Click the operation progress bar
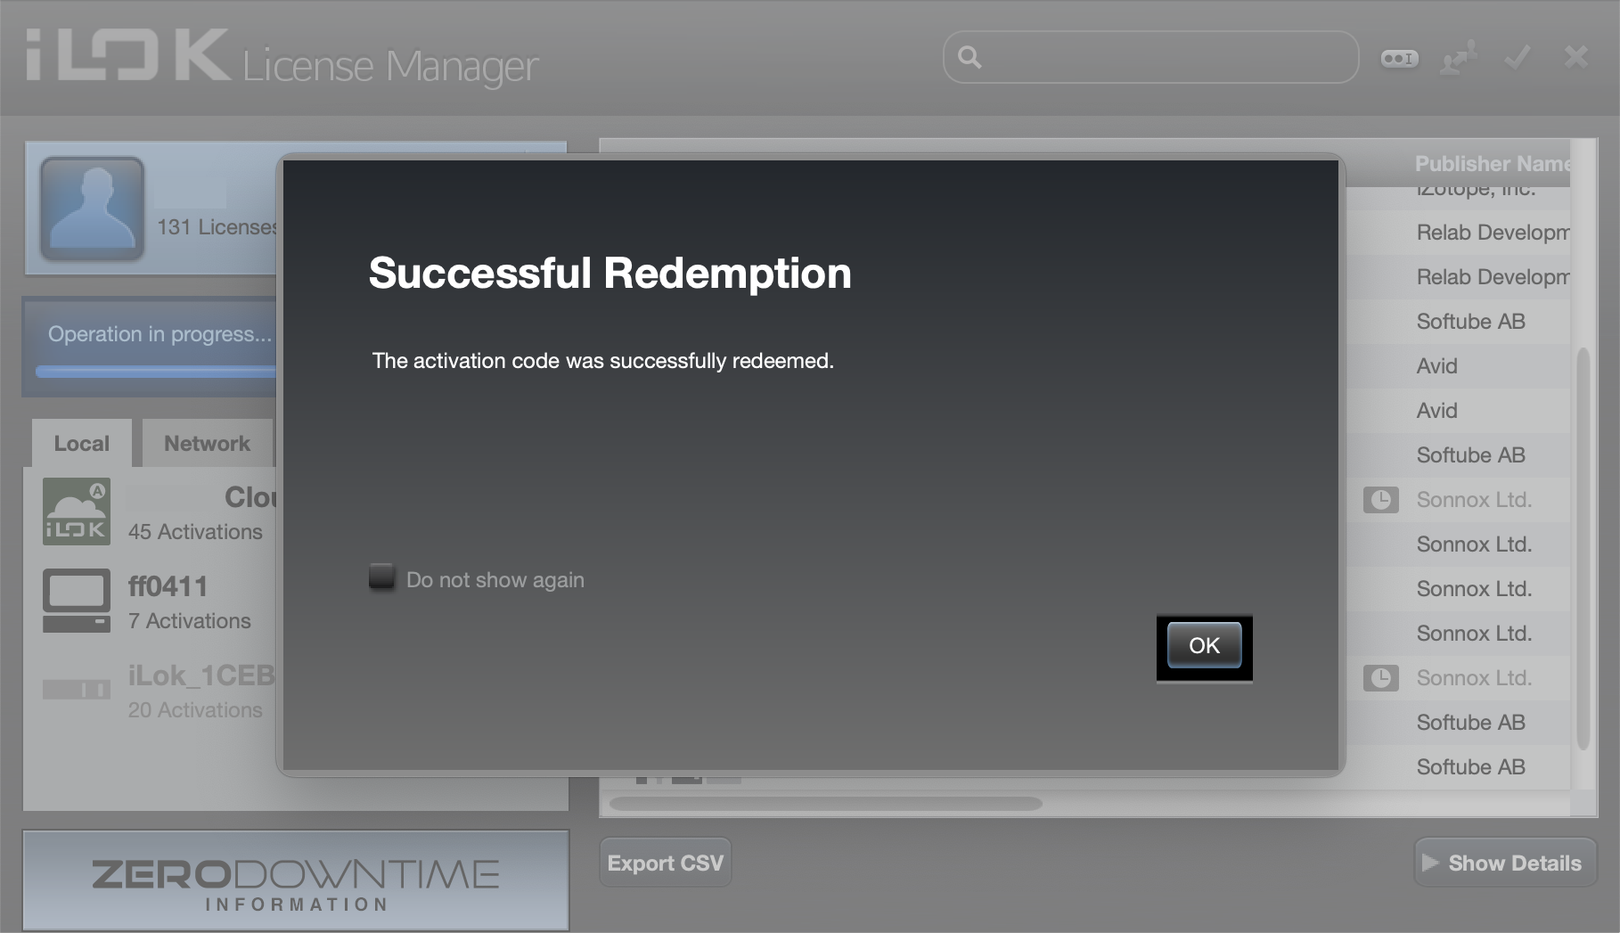Screen dimensions: 1620x933 click(x=157, y=371)
